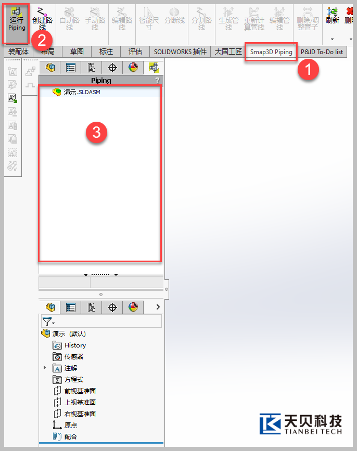Activate the 智能尺寸 smart dimension tool
This screenshot has height=451, width=357.
[149, 20]
